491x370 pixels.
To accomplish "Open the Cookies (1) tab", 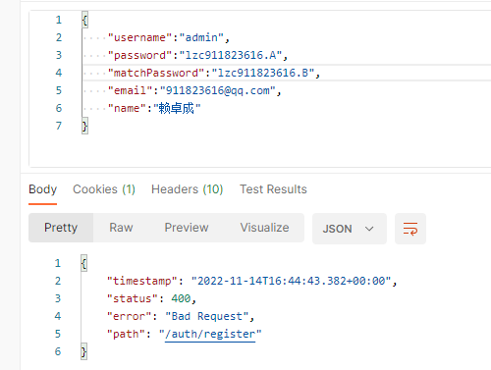I will pyautogui.click(x=104, y=189).
